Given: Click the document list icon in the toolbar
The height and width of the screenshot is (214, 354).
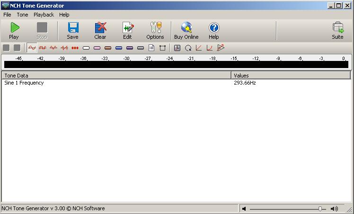Looking at the screenshot, I should (x=151, y=48).
